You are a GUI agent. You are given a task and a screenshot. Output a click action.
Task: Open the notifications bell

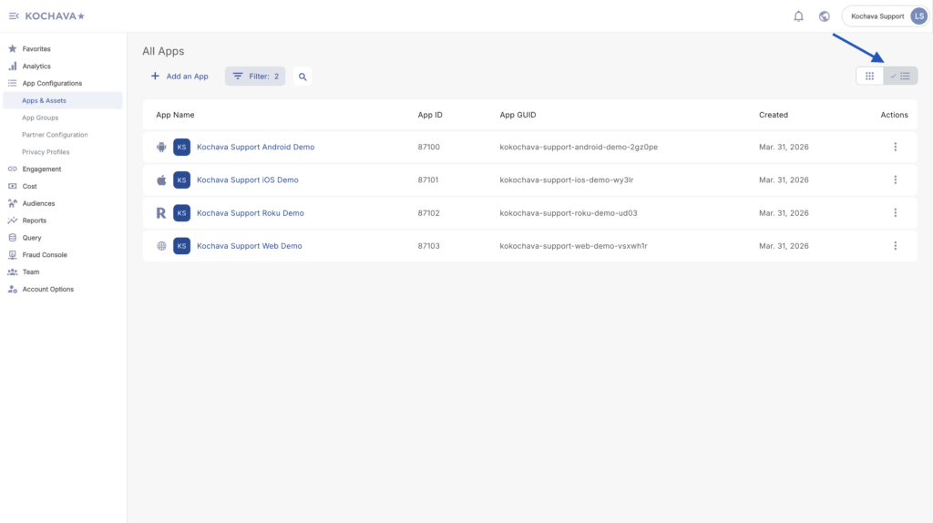(x=799, y=15)
